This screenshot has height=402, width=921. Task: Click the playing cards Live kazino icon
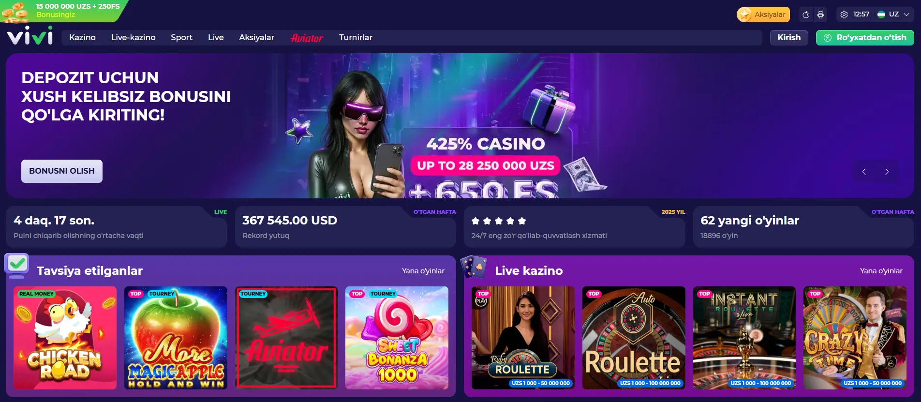474,267
